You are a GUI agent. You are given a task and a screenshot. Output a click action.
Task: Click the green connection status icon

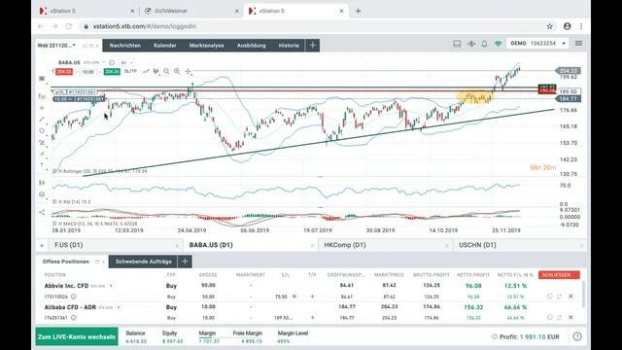tap(499, 44)
